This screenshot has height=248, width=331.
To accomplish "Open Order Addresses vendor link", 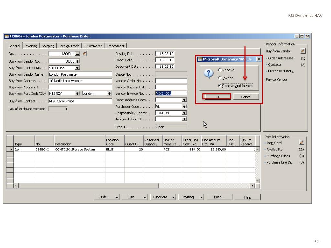I will click(281, 58).
